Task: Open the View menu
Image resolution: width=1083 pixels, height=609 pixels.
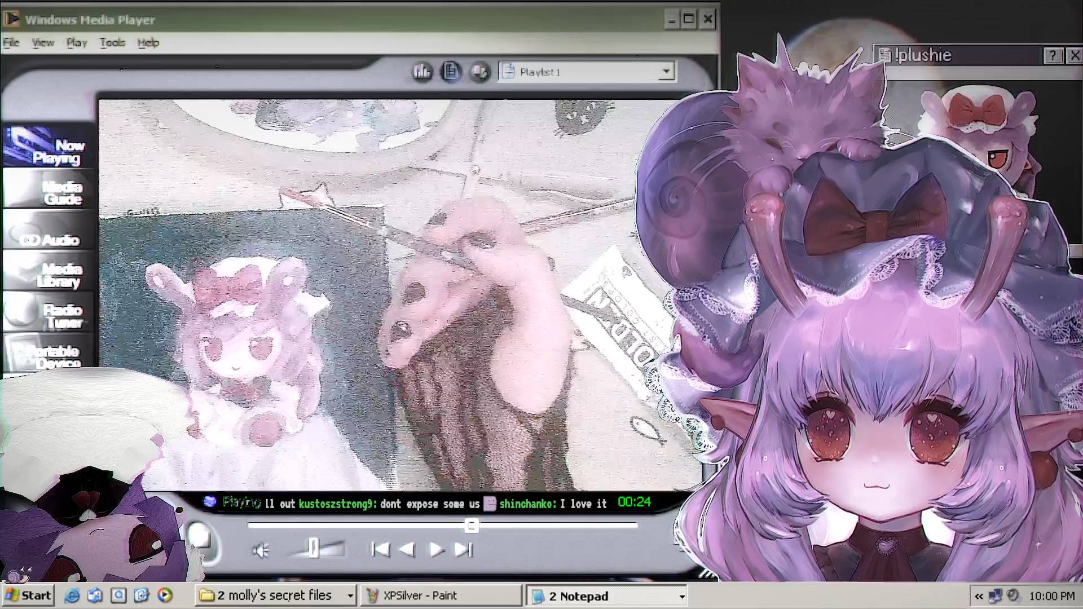Action: point(42,43)
